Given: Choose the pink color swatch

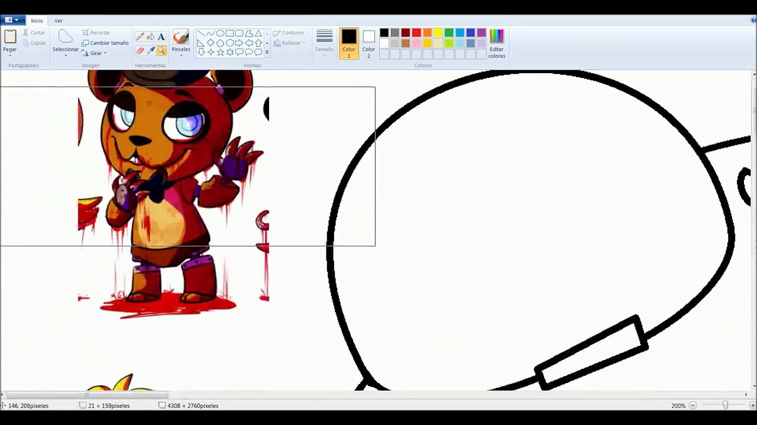Looking at the screenshot, I should [416, 43].
